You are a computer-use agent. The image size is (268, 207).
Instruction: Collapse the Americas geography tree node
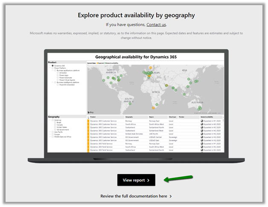[x=50, y=120]
